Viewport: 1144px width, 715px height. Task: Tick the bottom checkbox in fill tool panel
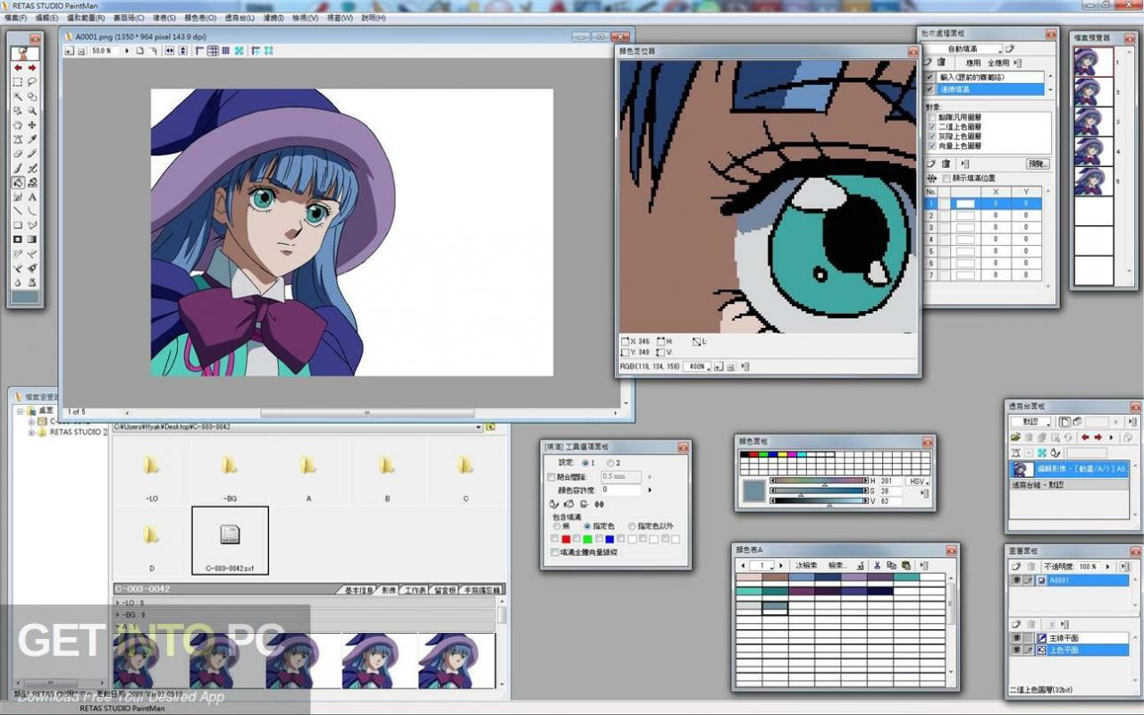point(554,552)
